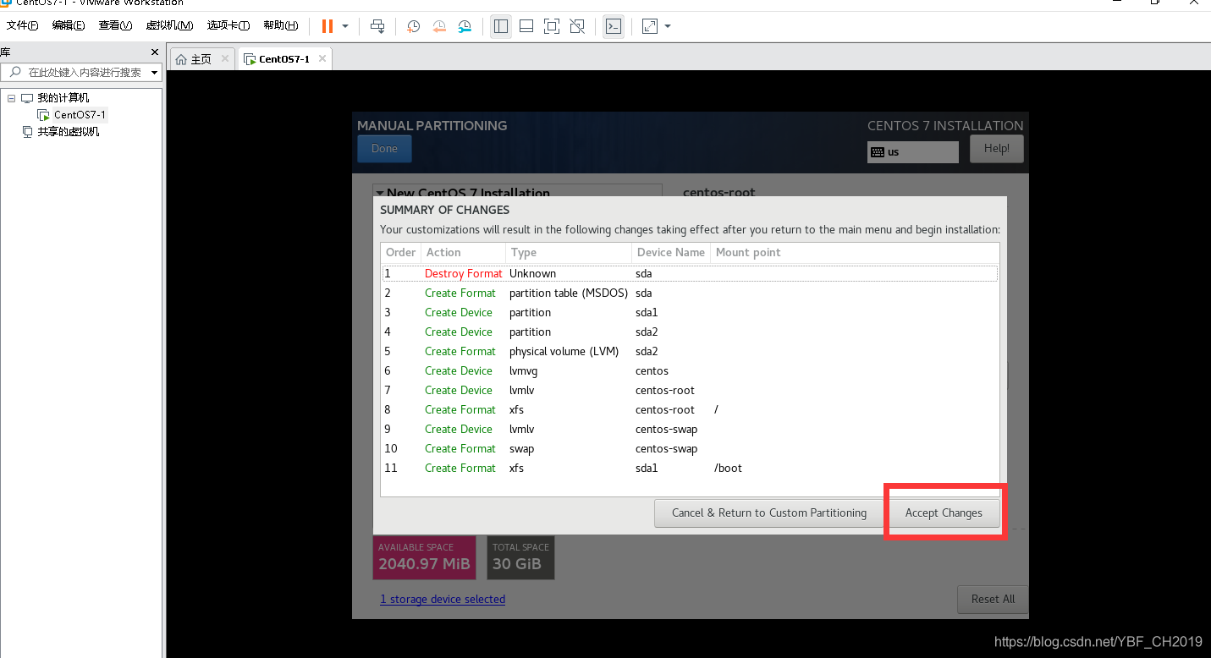Send Ctrl+Alt+Del to the virtual machine

[377, 26]
